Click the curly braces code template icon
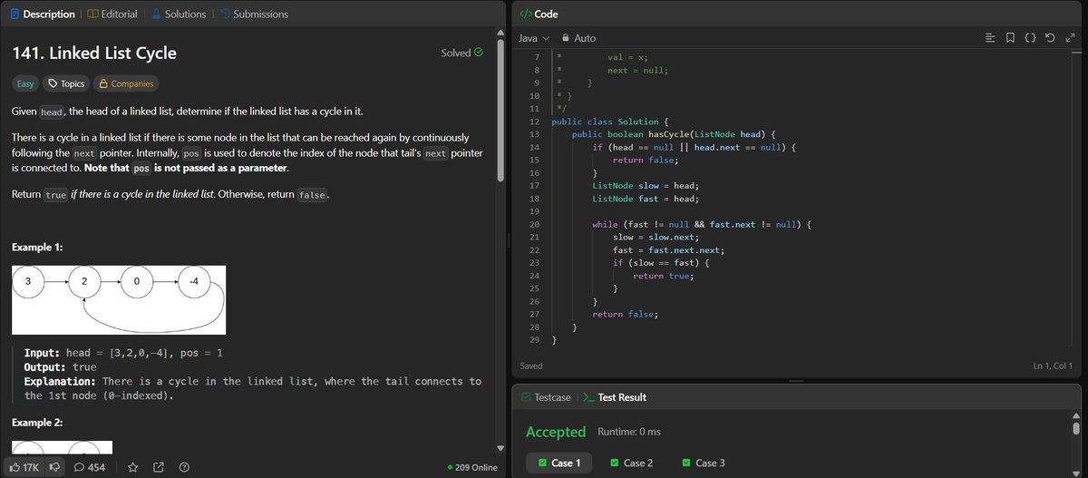1088x478 pixels. (x=1030, y=38)
